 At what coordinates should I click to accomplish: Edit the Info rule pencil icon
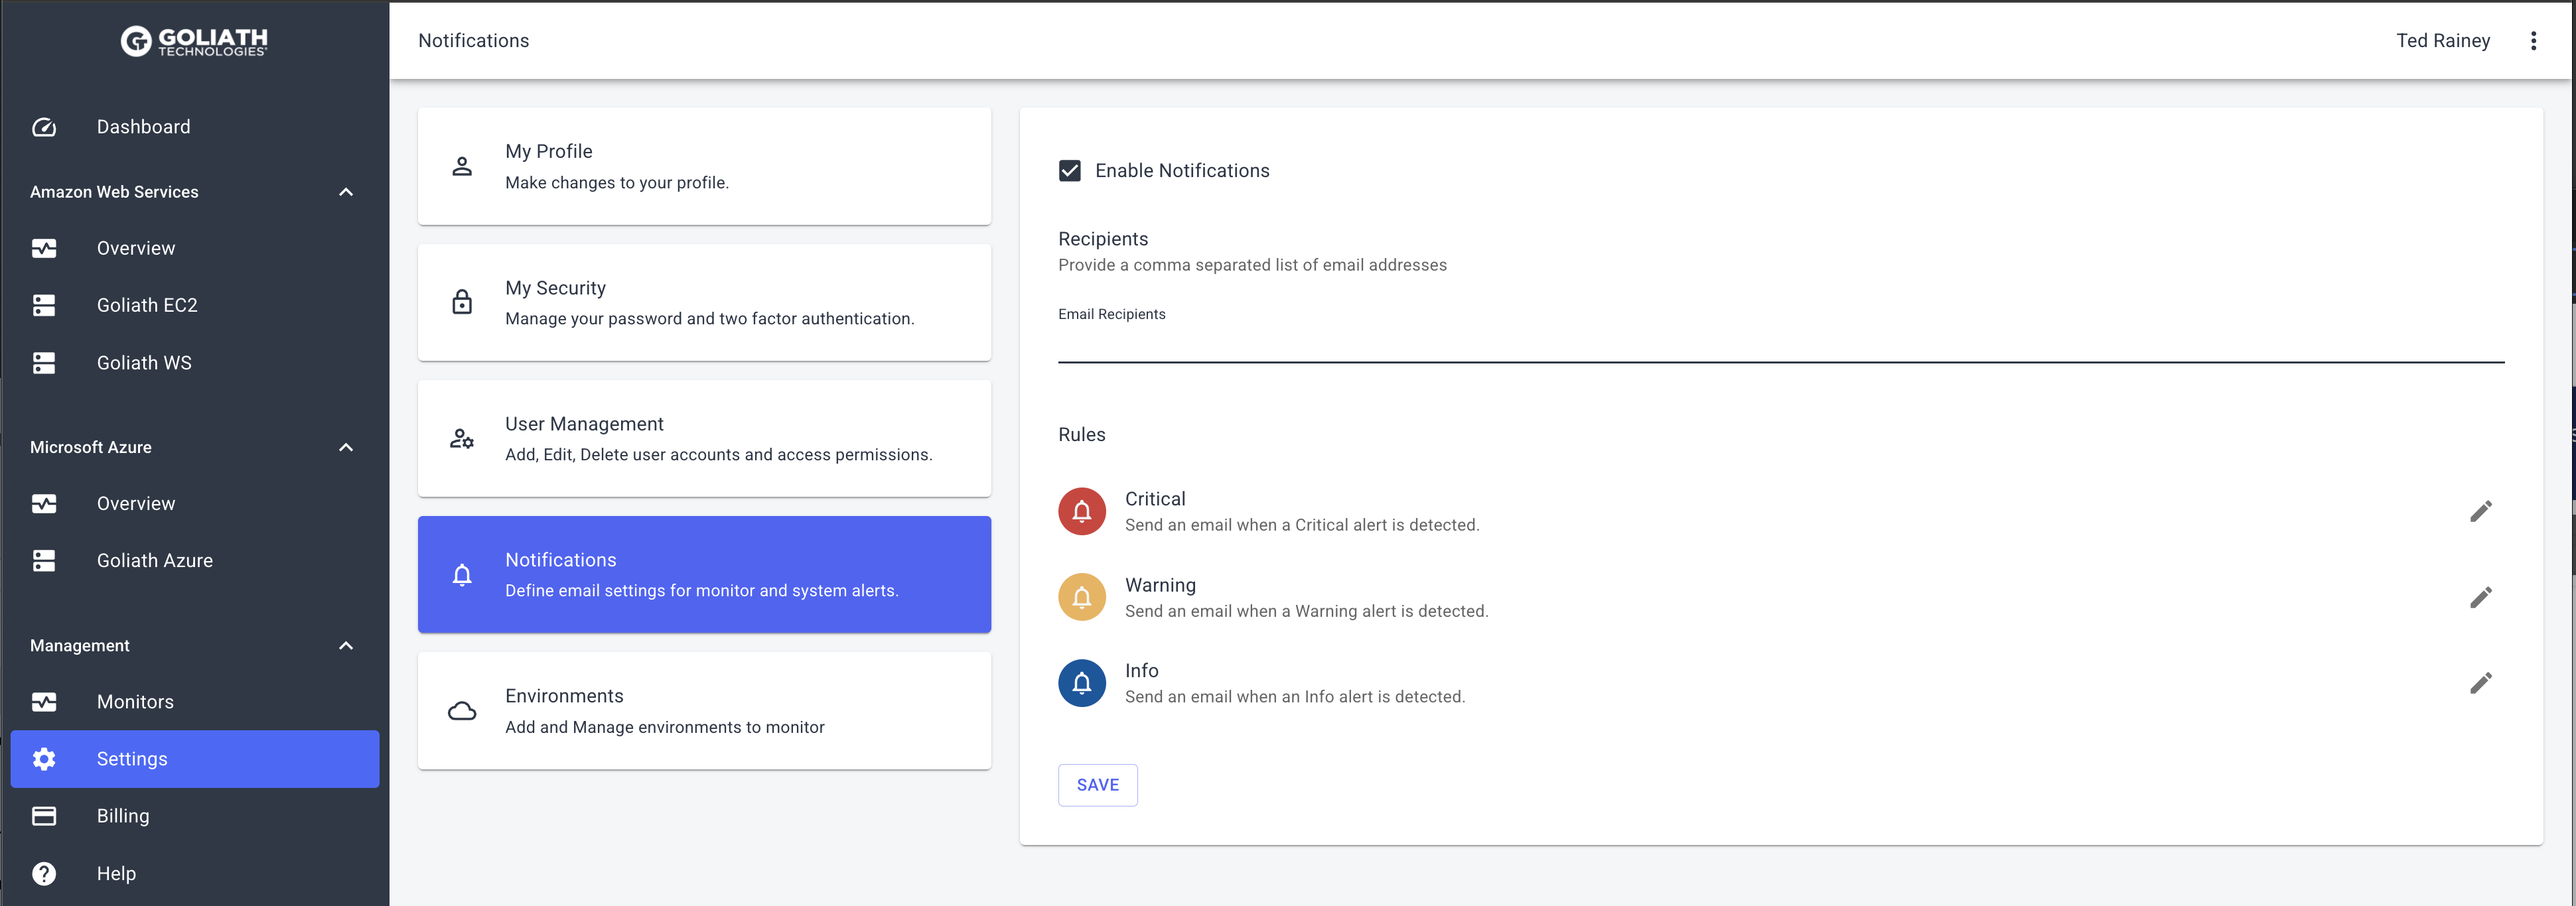2481,683
